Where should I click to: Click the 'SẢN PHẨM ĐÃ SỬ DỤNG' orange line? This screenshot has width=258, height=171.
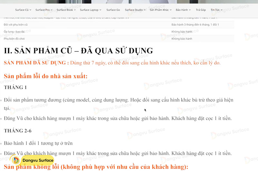[112, 63]
